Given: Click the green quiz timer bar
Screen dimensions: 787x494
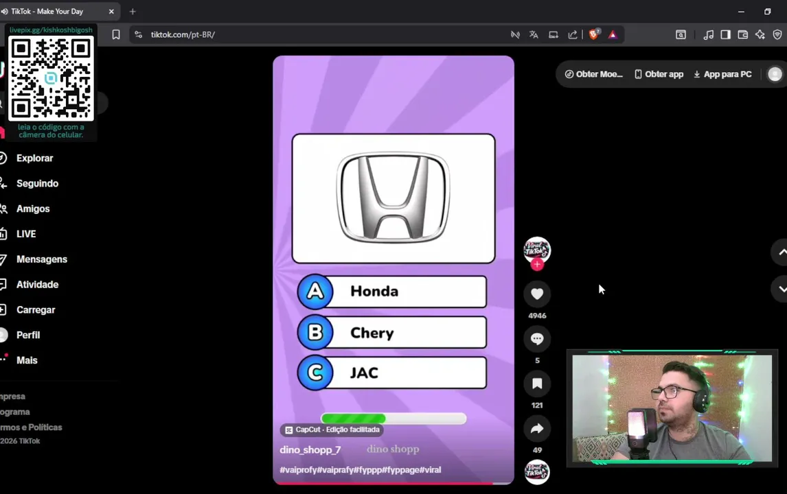Looking at the screenshot, I should point(393,419).
